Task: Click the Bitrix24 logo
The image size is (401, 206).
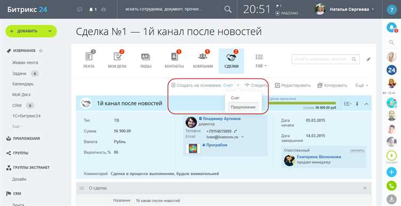Action: tap(27, 10)
